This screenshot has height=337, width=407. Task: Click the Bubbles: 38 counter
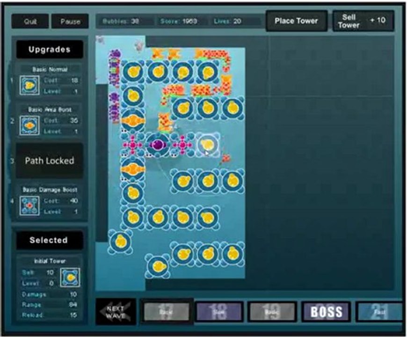tap(121, 21)
